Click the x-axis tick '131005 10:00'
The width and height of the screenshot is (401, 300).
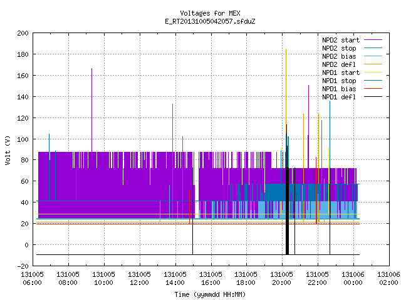pos(103,279)
